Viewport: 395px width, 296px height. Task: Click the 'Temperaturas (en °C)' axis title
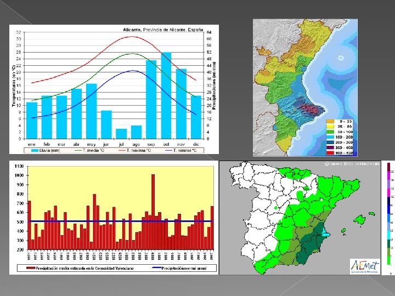[14, 86]
